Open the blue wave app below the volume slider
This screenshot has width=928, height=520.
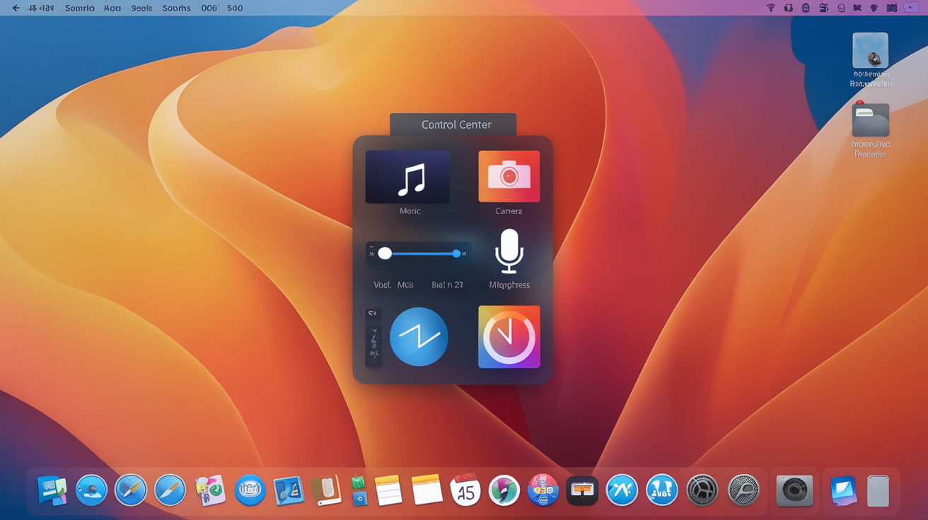click(x=418, y=337)
